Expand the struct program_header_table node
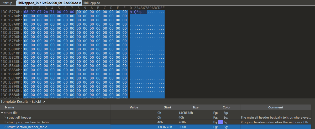The width and height of the screenshot is (315, 129). [5, 122]
